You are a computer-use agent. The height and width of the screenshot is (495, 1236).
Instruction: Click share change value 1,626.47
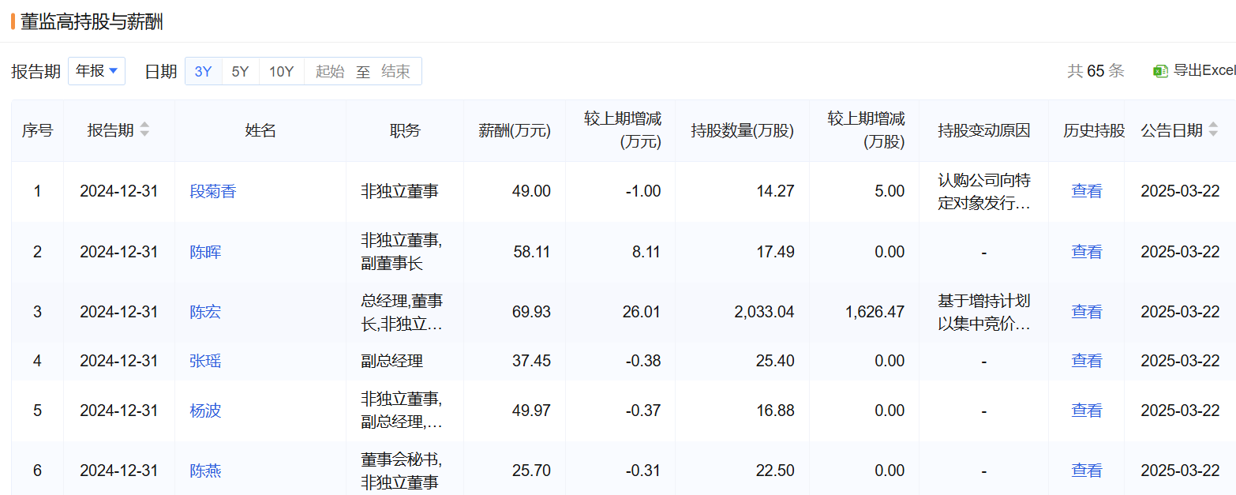[875, 312]
